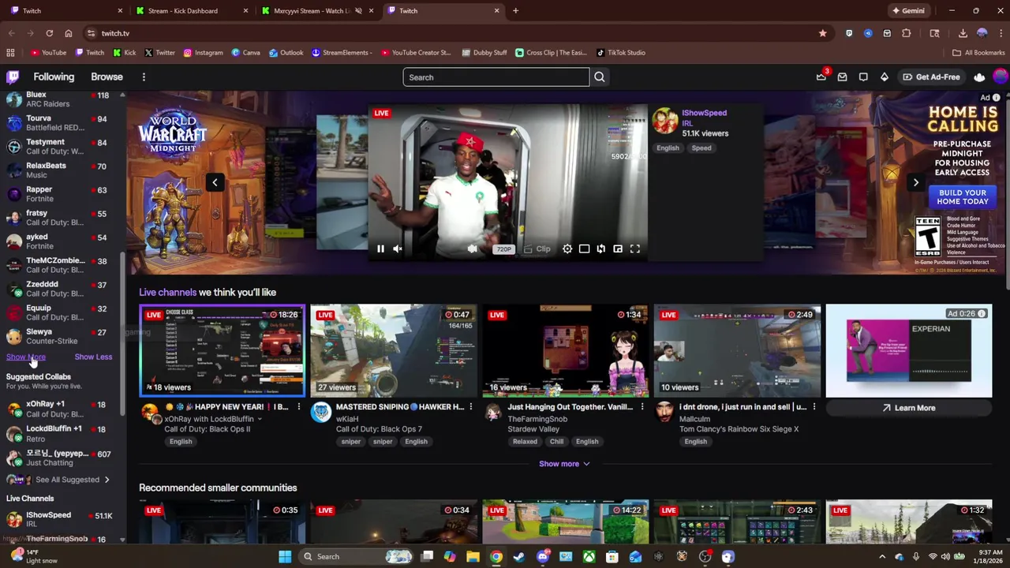Select the Tourva channel in sidebar
Screen dimensions: 1010x568
coord(59,122)
